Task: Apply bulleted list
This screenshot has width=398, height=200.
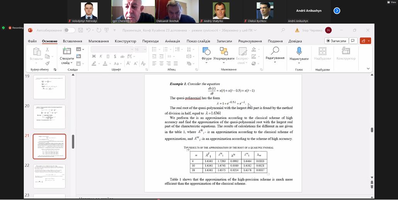Action: 154,49
